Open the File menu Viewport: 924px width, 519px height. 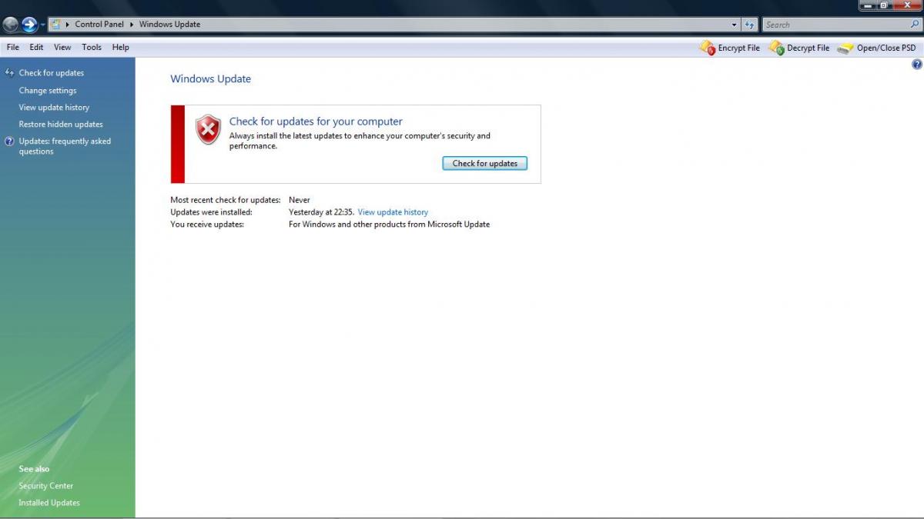point(12,48)
